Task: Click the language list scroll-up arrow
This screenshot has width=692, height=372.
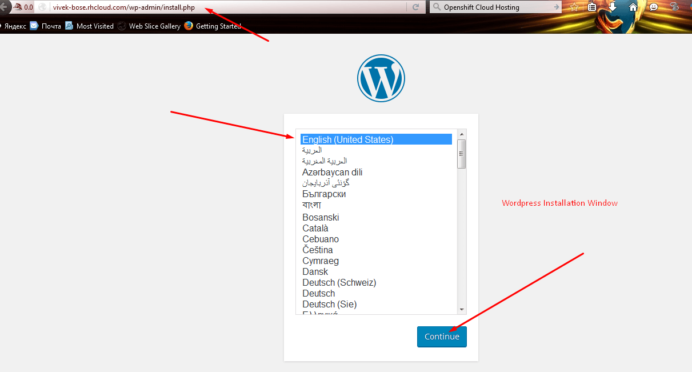Action: click(462, 134)
